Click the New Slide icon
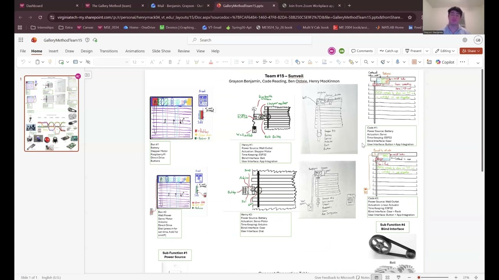Image resolution: width=499 pixels, height=280 pixels. (x=61, y=62)
